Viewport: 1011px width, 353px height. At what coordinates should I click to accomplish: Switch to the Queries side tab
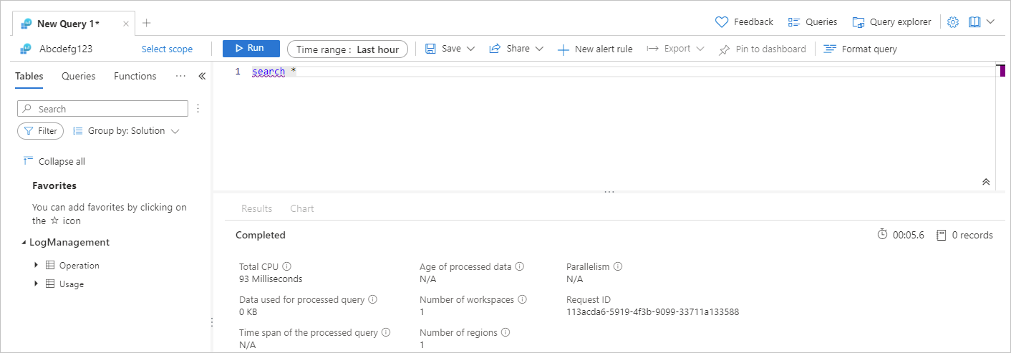tap(78, 76)
